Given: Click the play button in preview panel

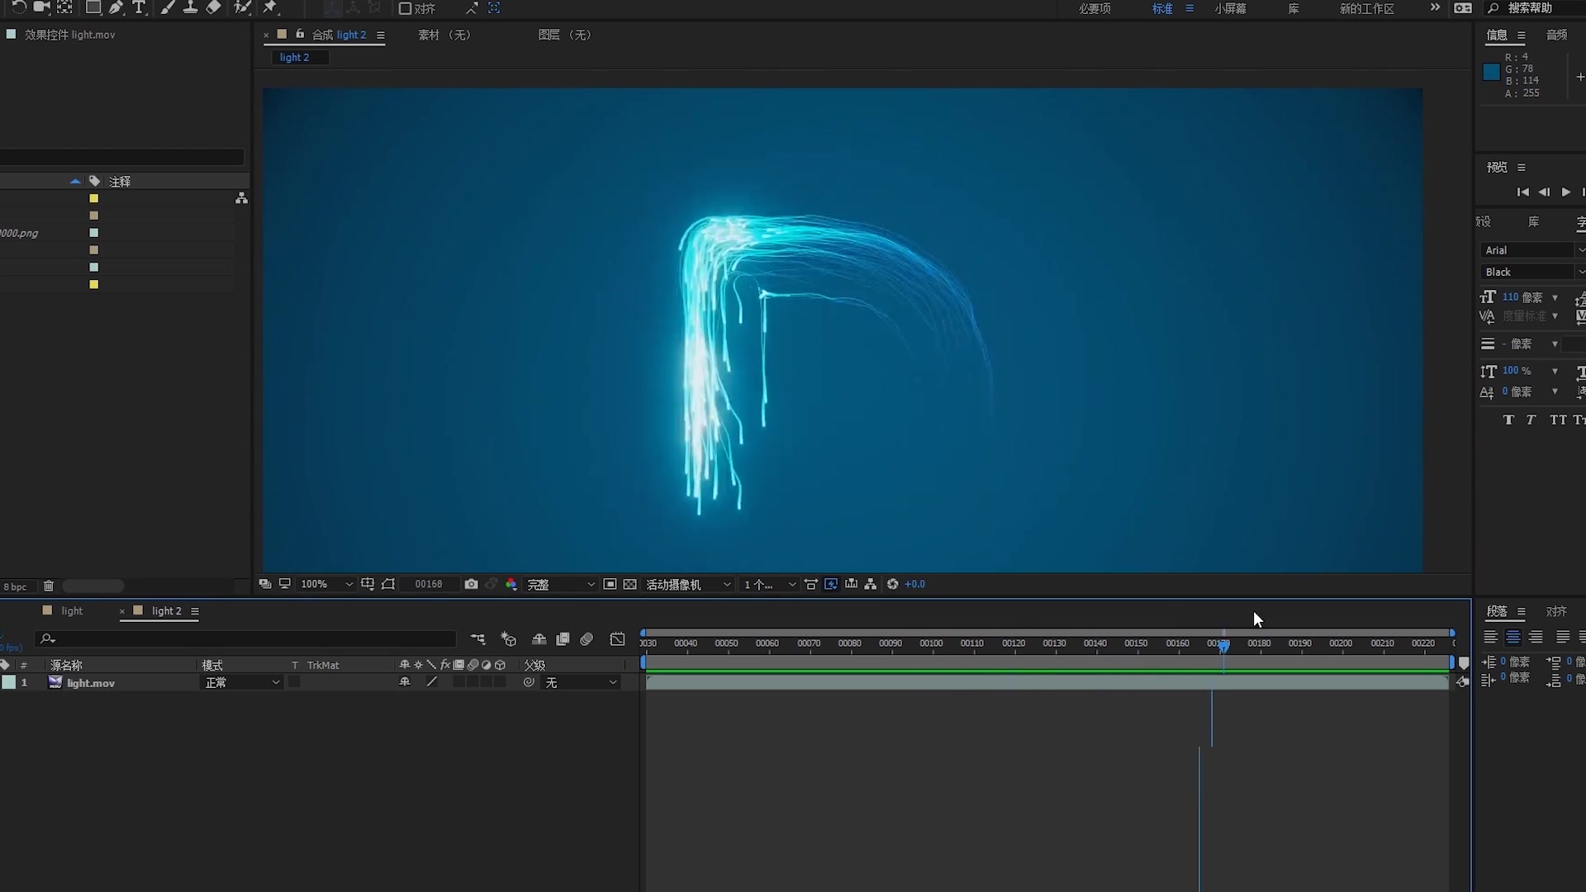Looking at the screenshot, I should tap(1565, 192).
